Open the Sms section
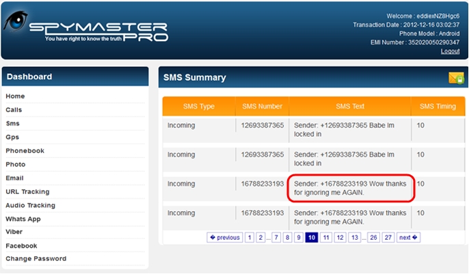 point(12,124)
